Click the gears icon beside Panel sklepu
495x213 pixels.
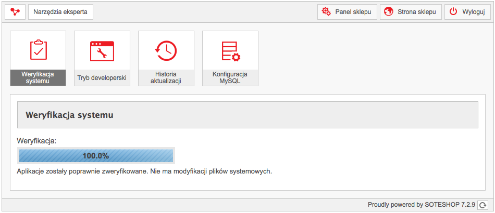point(326,11)
